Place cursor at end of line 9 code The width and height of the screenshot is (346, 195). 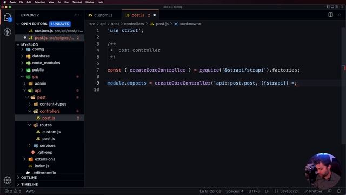297,83
